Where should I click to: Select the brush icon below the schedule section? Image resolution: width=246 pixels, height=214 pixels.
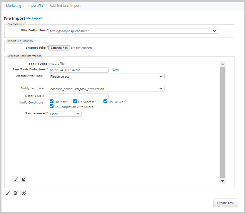(7, 193)
